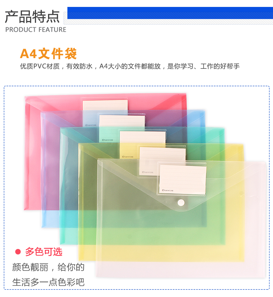
Task: Click the PVC material description line
Action: pyautogui.click(x=130, y=66)
